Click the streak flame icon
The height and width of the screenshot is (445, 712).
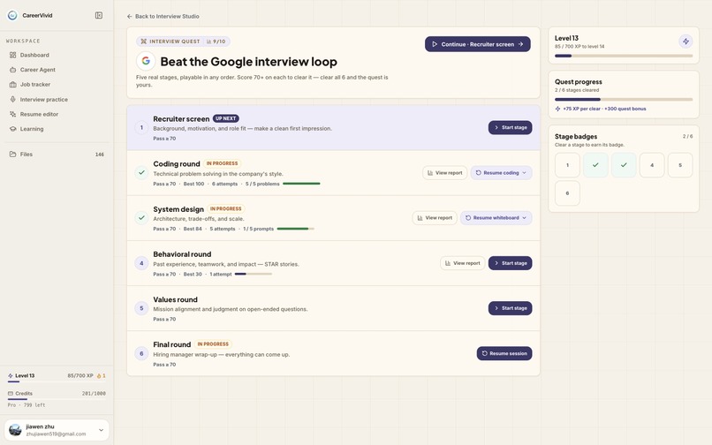99,376
